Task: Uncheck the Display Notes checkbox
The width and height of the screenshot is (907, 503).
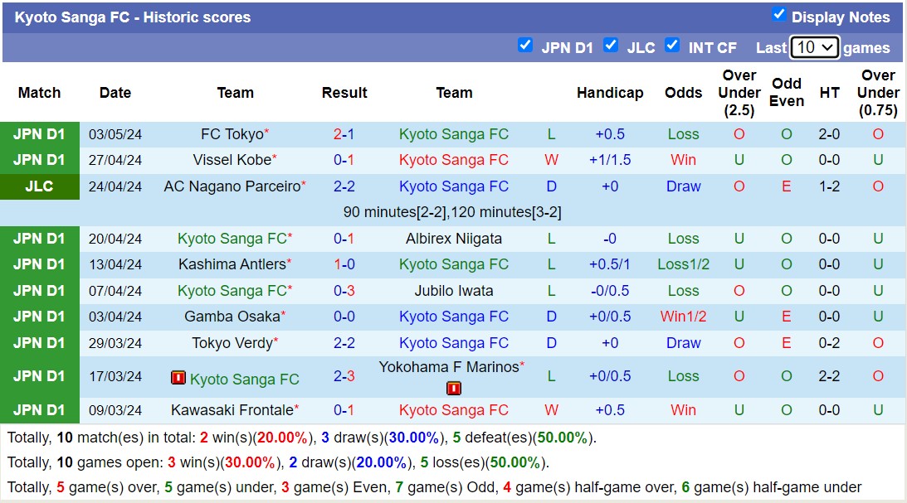Action: [x=778, y=12]
